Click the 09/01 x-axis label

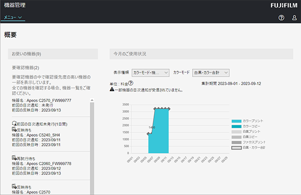(x=130, y=160)
